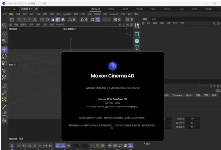Switch to the Script layout tab
221x150 pixels.
tap(194, 9)
